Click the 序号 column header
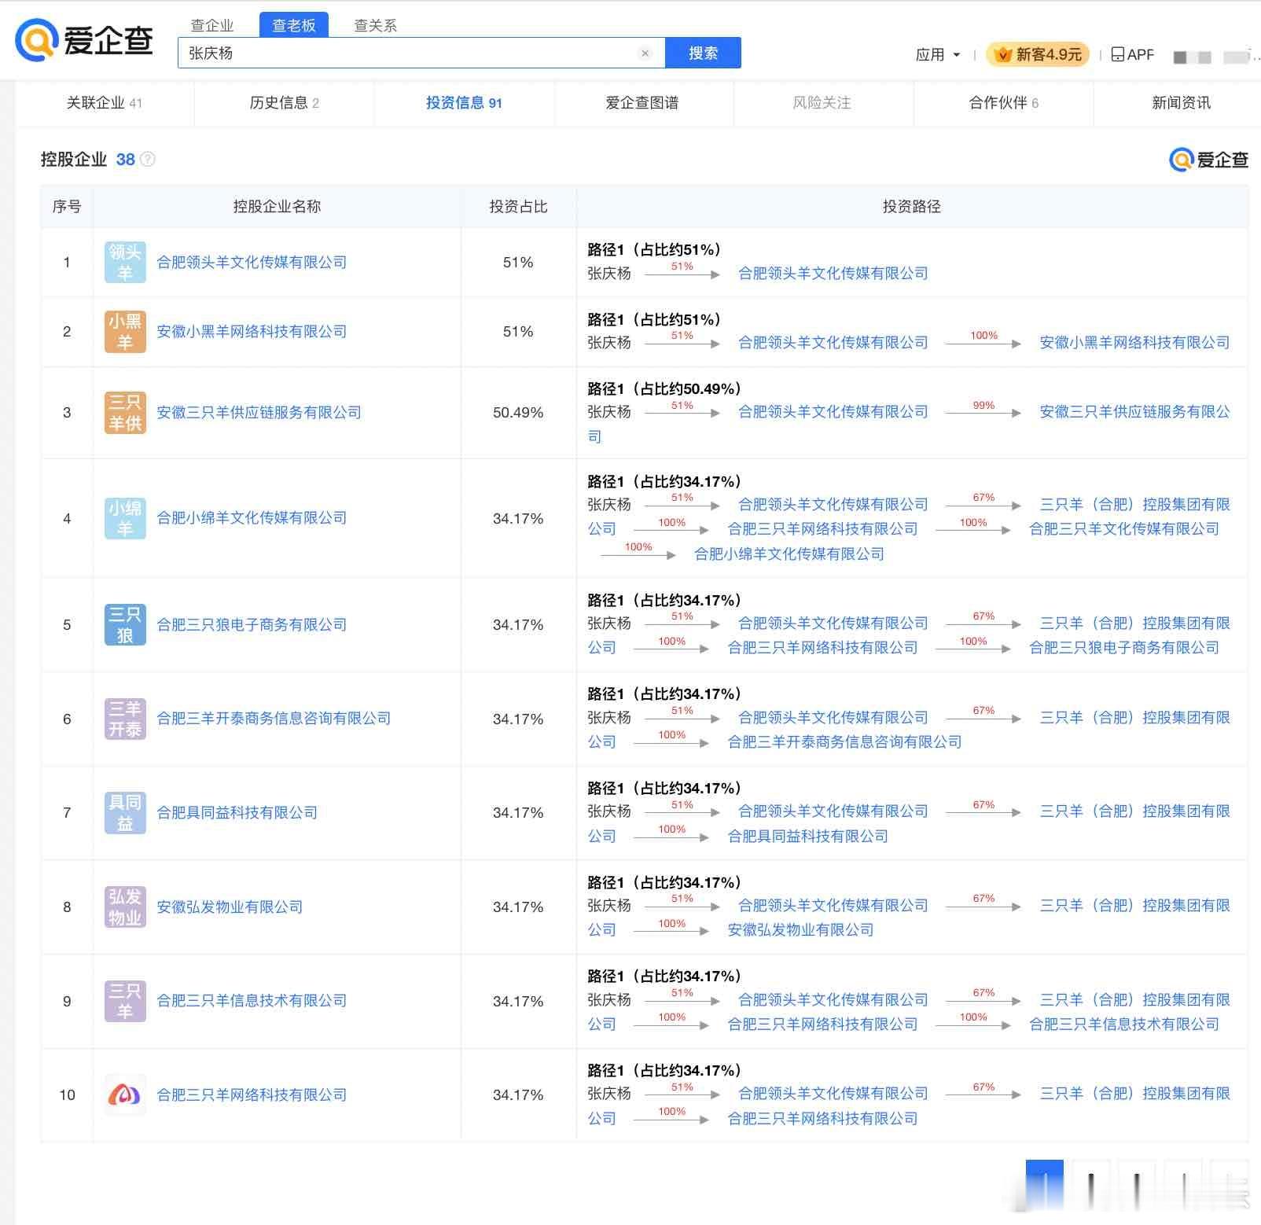The image size is (1261, 1225). (67, 207)
